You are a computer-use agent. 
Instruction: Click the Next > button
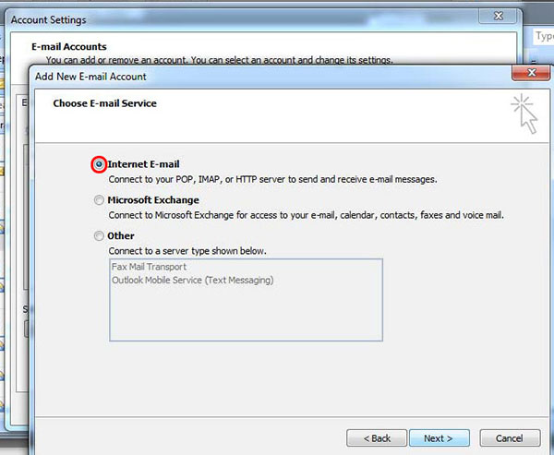440,438
